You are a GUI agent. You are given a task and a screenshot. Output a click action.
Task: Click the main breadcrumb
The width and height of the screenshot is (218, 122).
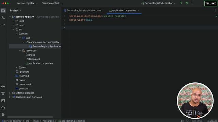(36, 121)
